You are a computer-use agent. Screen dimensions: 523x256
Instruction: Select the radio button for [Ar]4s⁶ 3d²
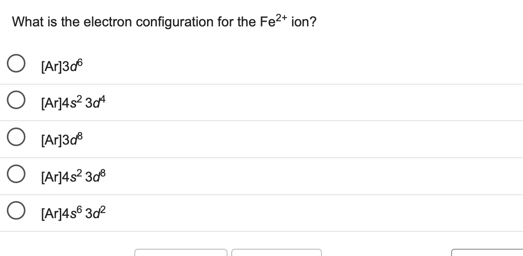point(16,210)
